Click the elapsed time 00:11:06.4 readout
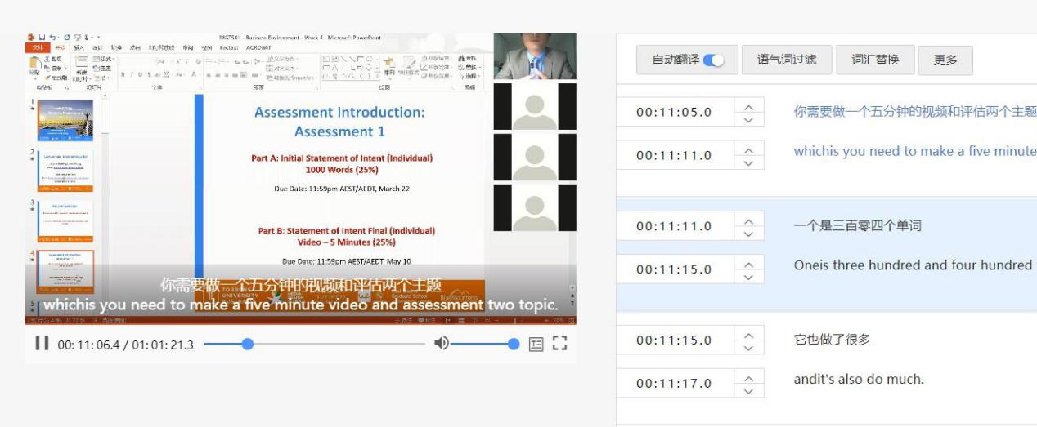Image resolution: width=1037 pixels, height=427 pixels. pos(89,345)
